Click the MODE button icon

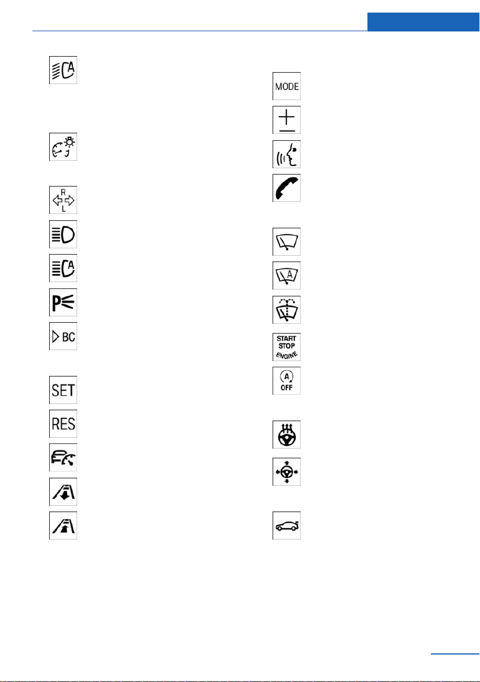286,86
